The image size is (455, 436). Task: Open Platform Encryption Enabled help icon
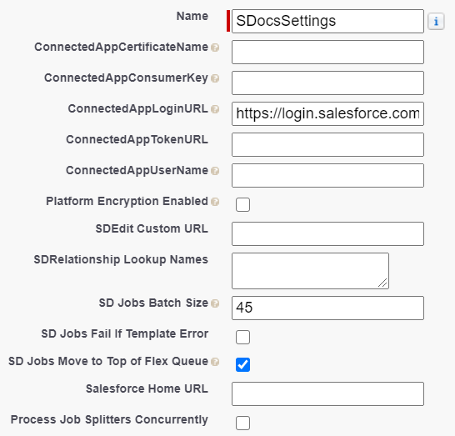[215, 202]
